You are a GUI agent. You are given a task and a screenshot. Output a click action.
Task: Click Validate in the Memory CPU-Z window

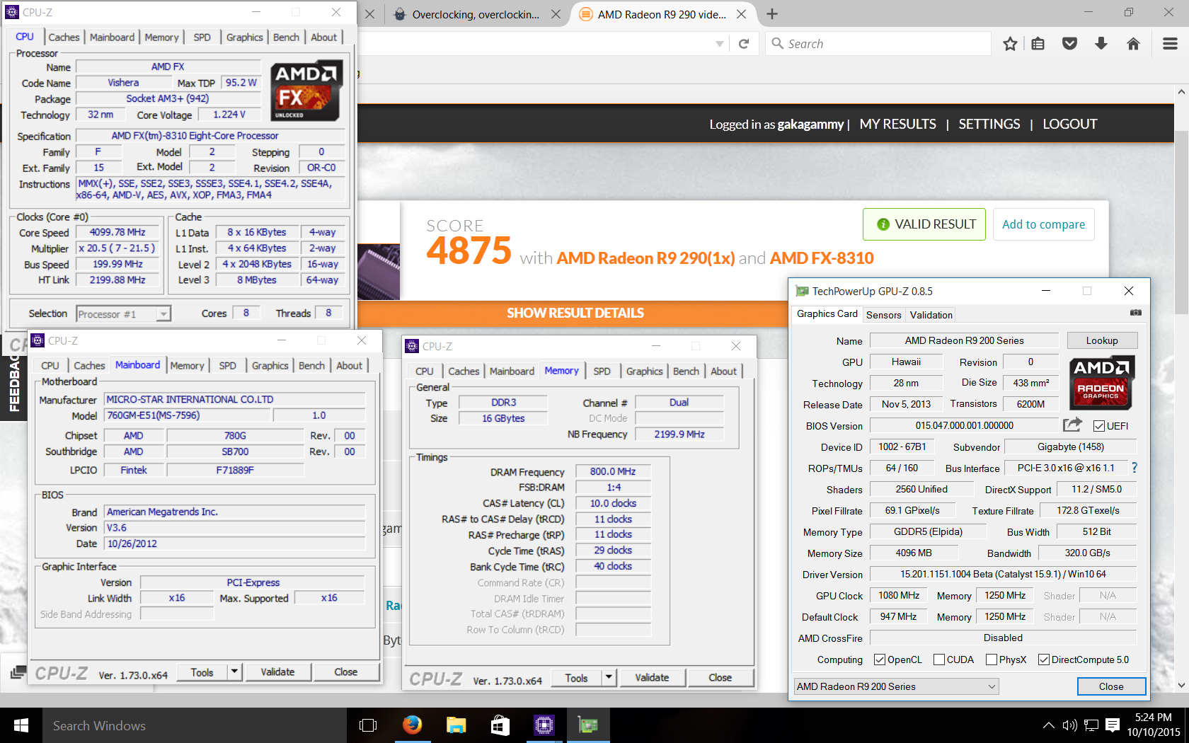click(652, 677)
